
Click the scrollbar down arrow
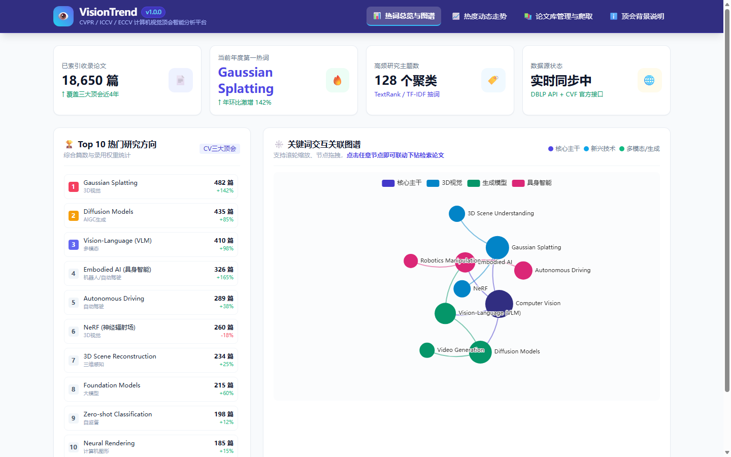coord(727,452)
